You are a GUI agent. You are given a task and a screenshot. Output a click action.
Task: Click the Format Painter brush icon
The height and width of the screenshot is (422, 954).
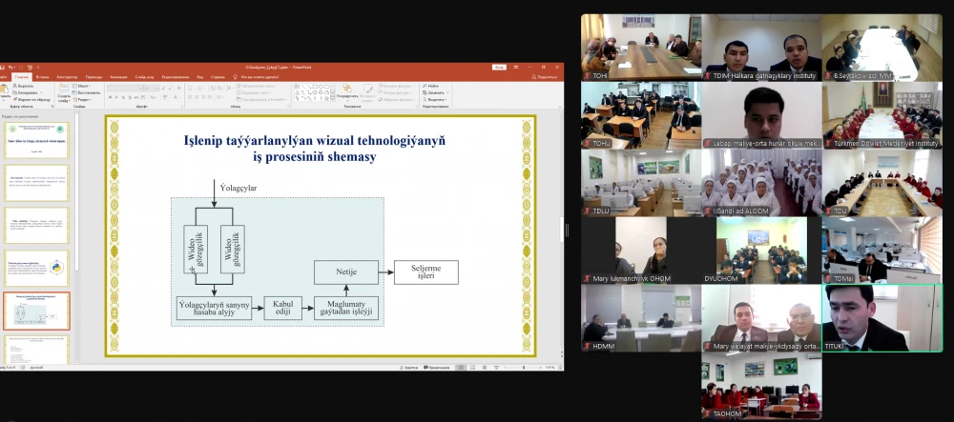point(15,99)
